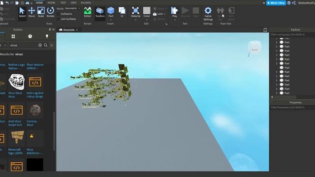The width and height of the screenshot is (315, 177).
Task: Open Game Settings
Action: click(208, 14)
